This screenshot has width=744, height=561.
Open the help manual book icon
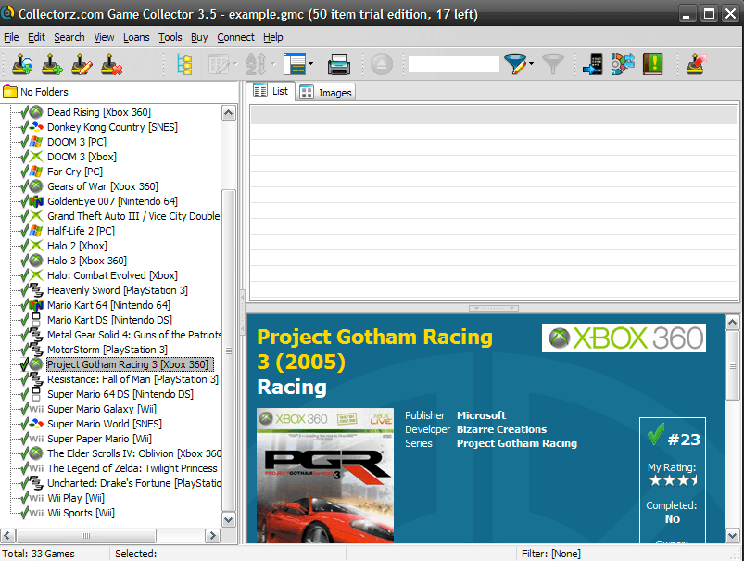tap(653, 64)
